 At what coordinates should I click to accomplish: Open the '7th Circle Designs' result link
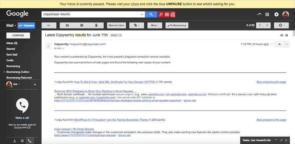74,129
